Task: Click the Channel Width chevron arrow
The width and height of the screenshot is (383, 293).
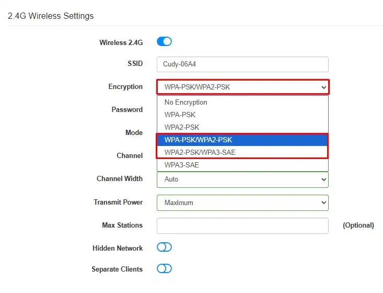Action: coord(323,179)
